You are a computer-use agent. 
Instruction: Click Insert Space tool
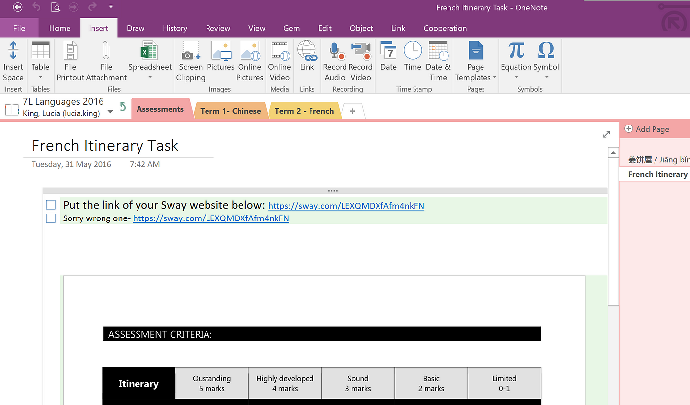click(13, 62)
